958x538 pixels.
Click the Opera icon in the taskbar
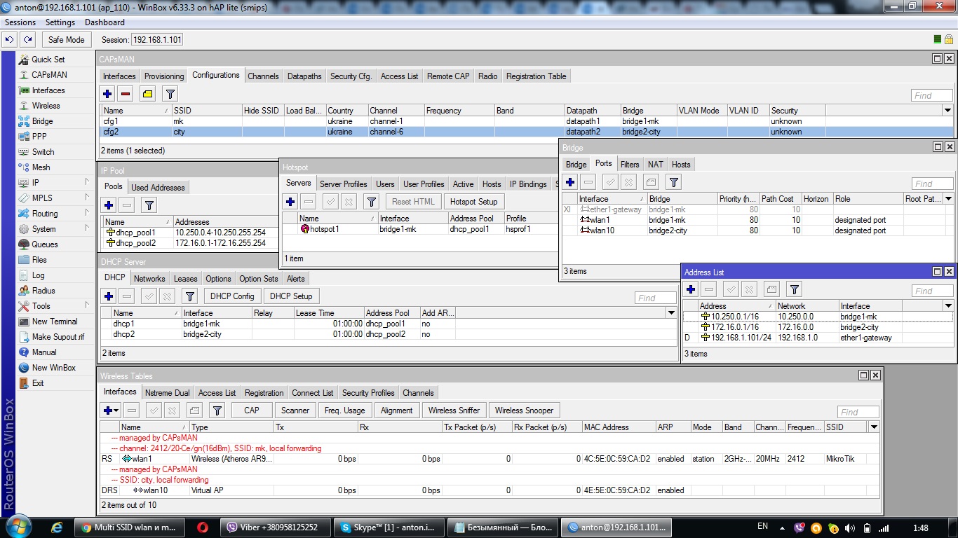[202, 527]
